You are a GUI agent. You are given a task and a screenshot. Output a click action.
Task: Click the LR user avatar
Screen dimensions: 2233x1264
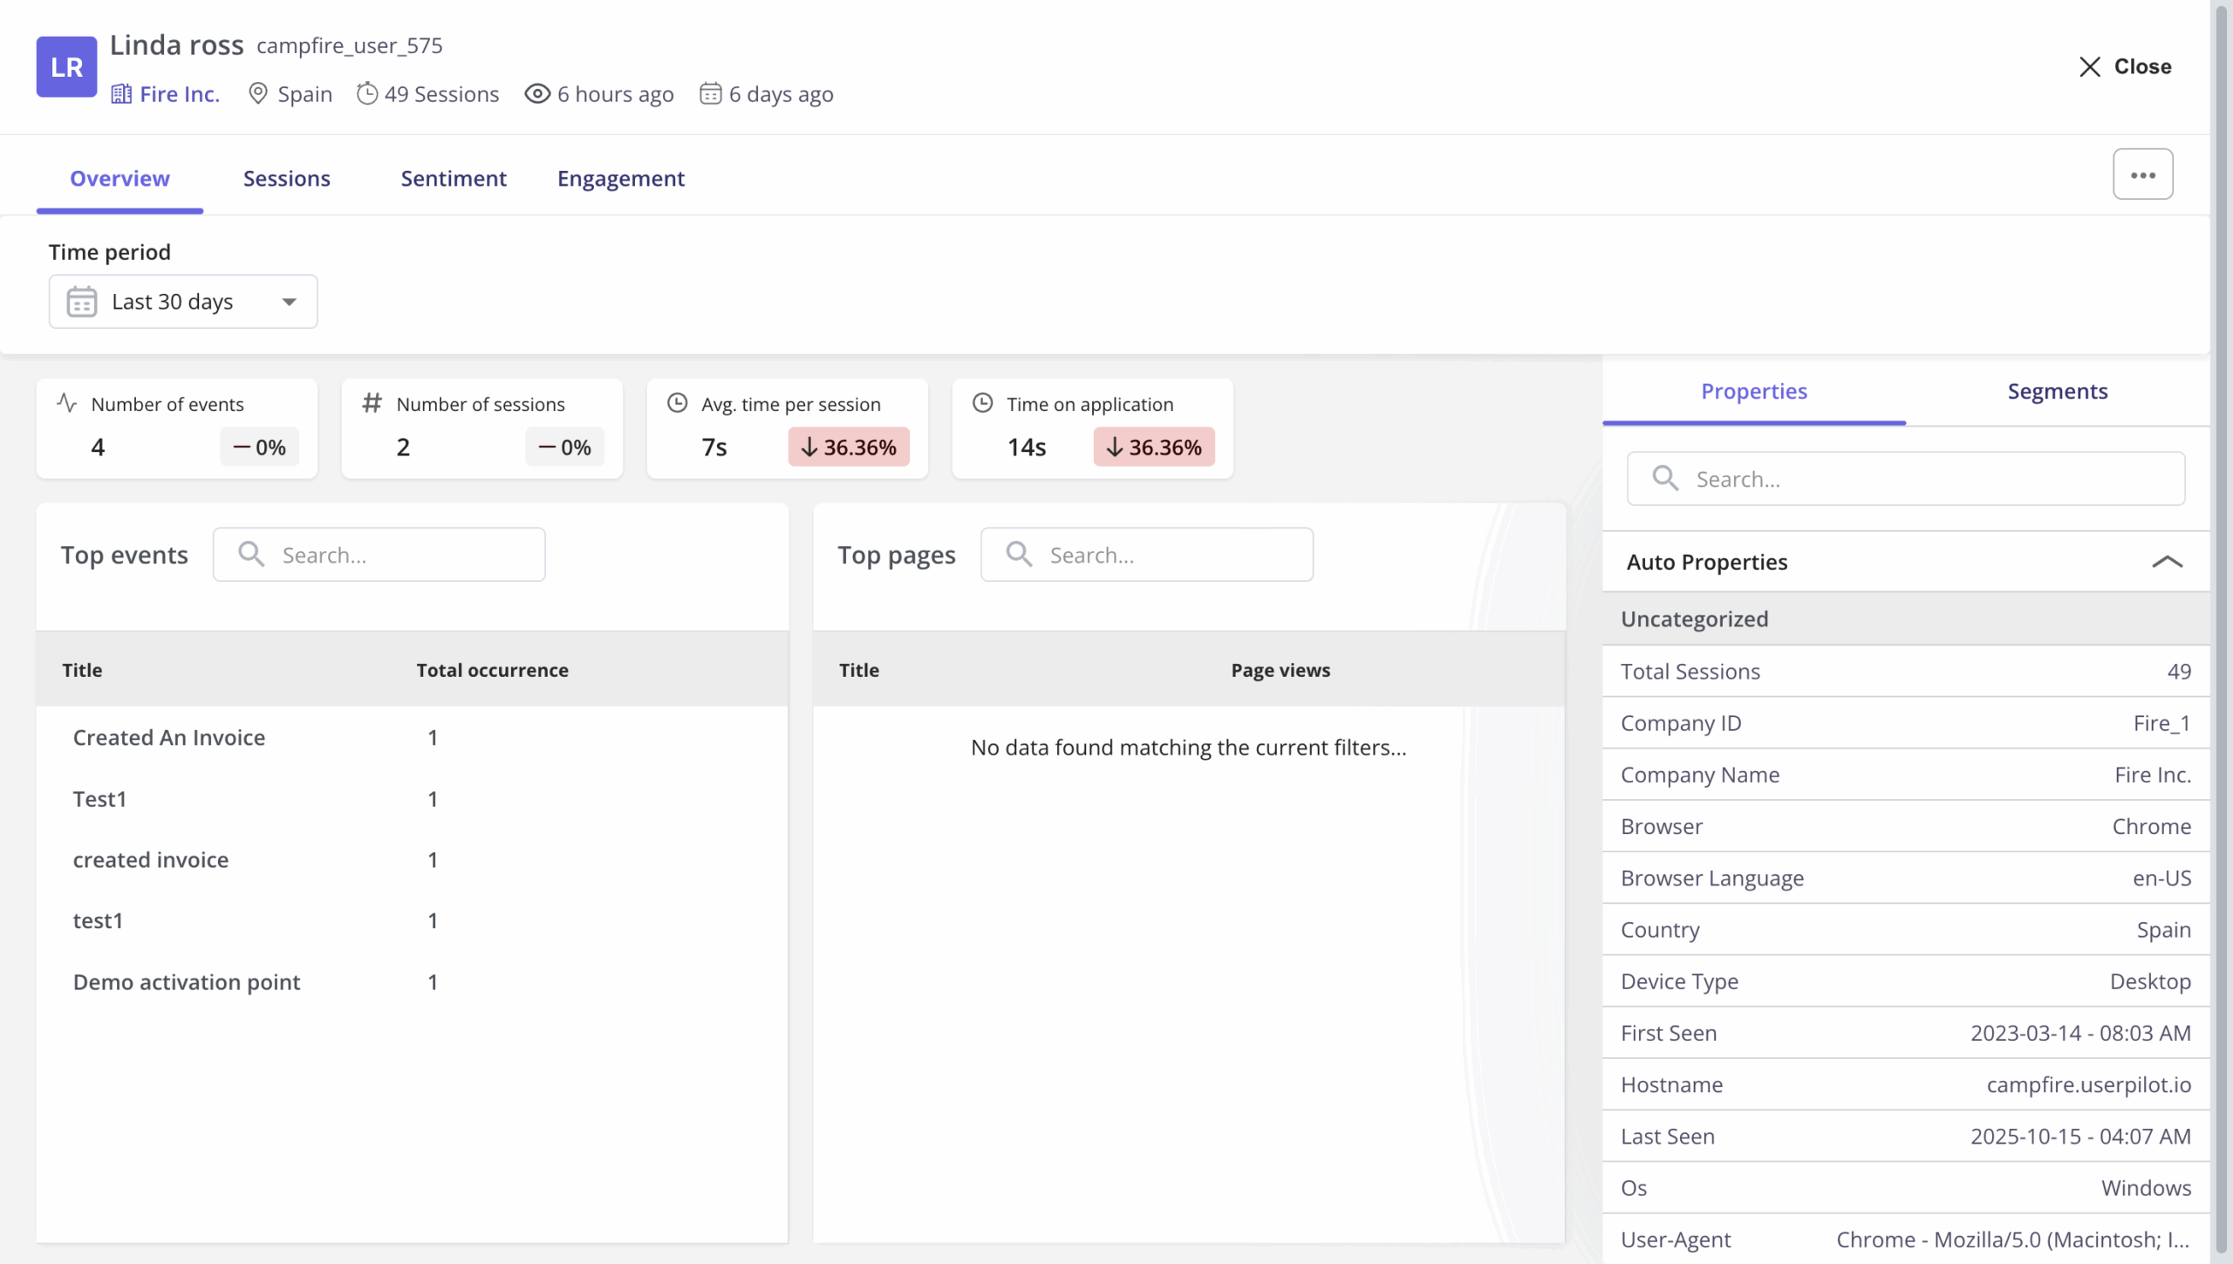66,67
